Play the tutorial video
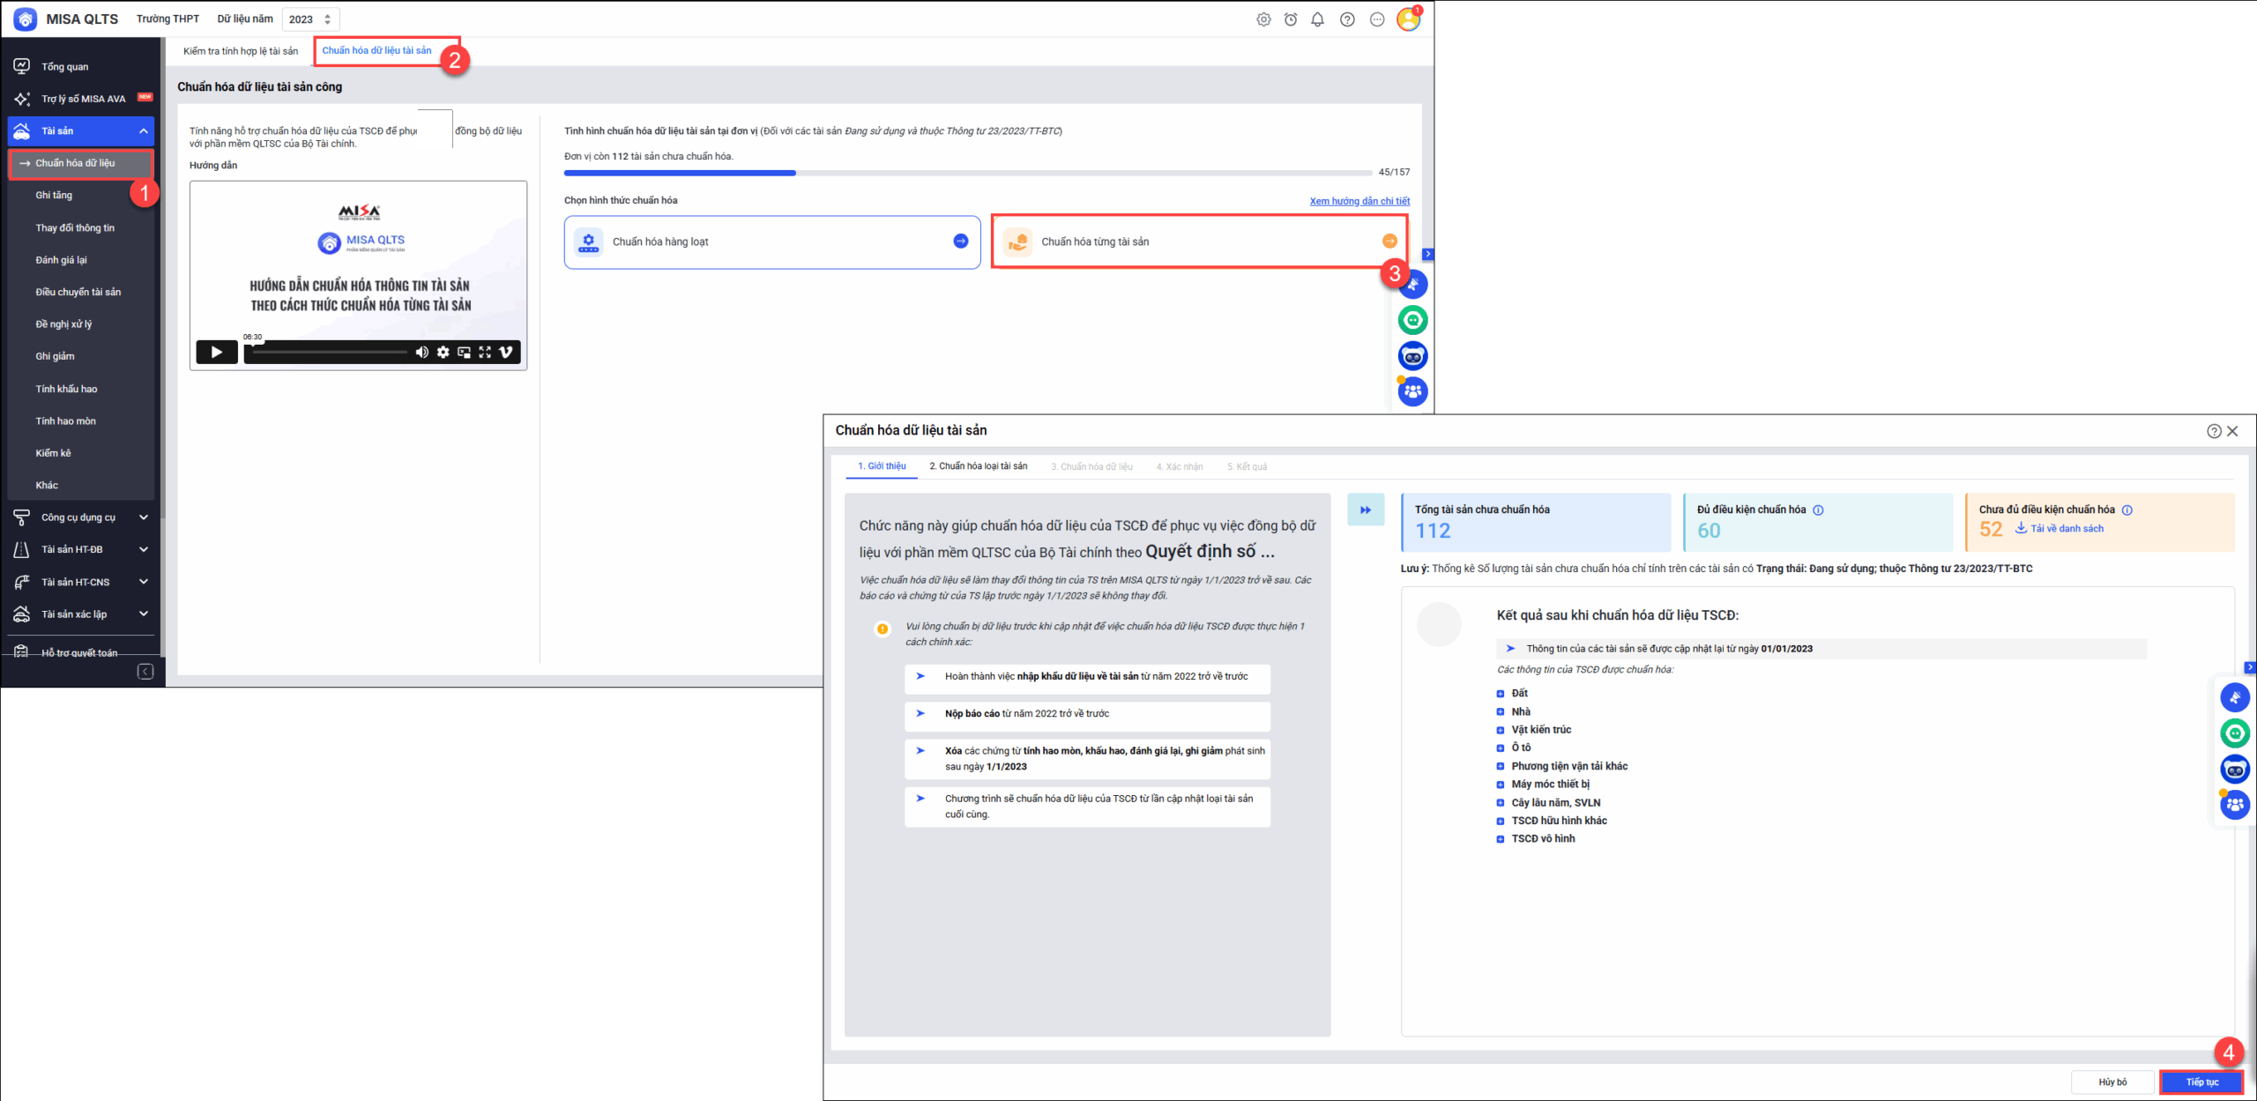Image resolution: width=2257 pixels, height=1101 pixels. coord(216,353)
